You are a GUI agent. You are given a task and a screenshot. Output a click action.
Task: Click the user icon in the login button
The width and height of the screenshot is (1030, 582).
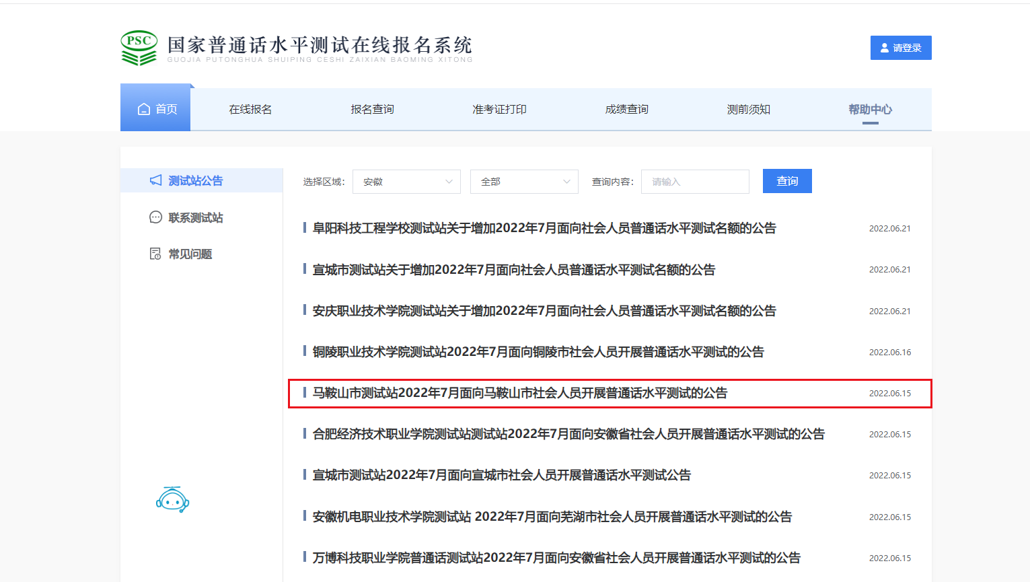(x=885, y=48)
